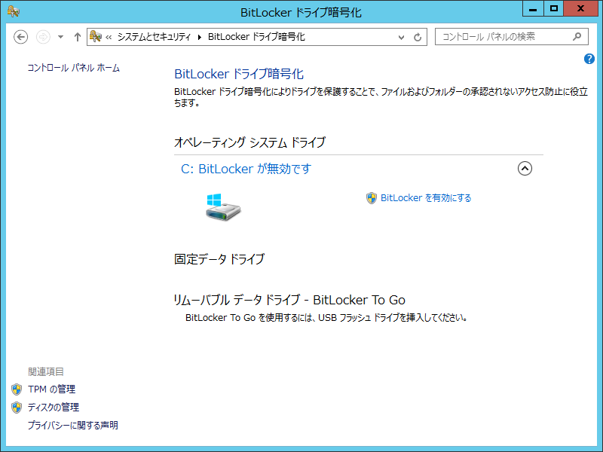The width and height of the screenshot is (603, 452).
Task: Refresh the BitLocker control panel page
Action: coord(418,37)
